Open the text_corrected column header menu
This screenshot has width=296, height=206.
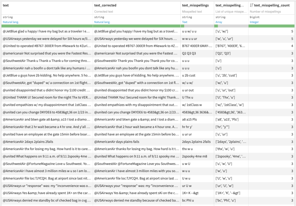(105, 5)
